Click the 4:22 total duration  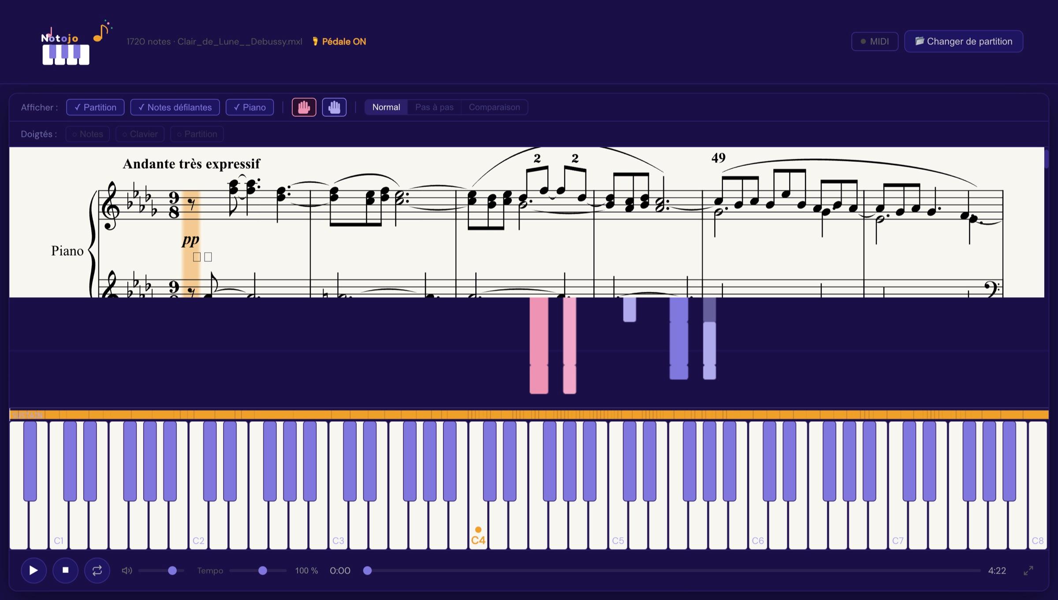[x=997, y=570]
